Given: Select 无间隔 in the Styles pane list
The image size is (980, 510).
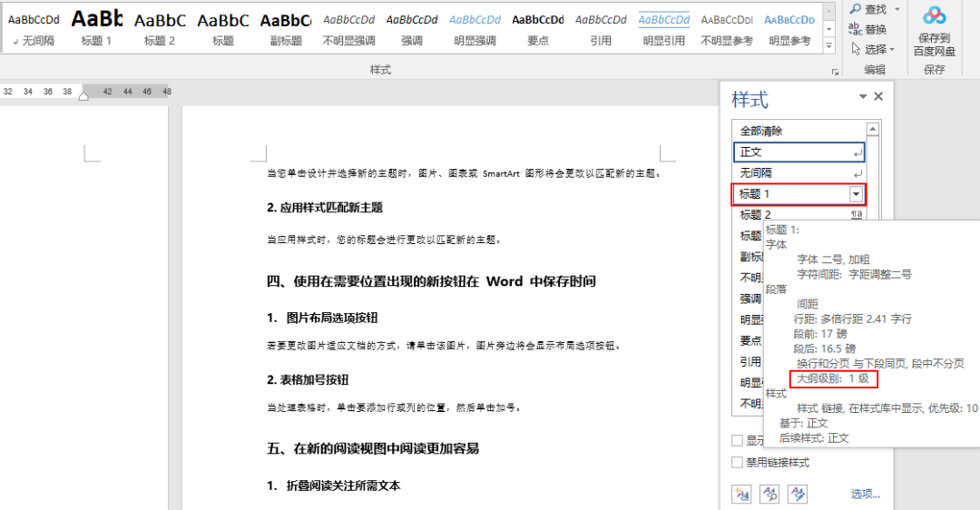Looking at the screenshot, I should coord(799,172).
